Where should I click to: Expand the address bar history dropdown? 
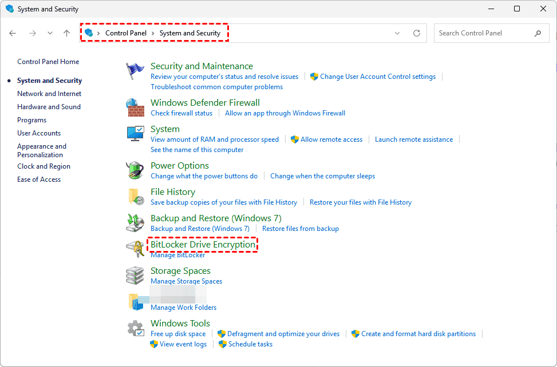pyautogui.click(x=397, y=33)
